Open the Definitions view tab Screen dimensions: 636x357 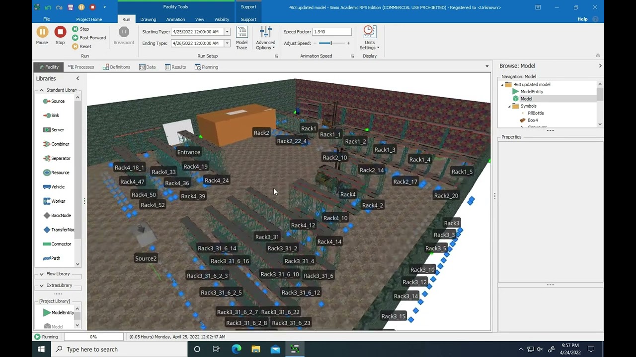pyautogui.click(x=116, y=67)
